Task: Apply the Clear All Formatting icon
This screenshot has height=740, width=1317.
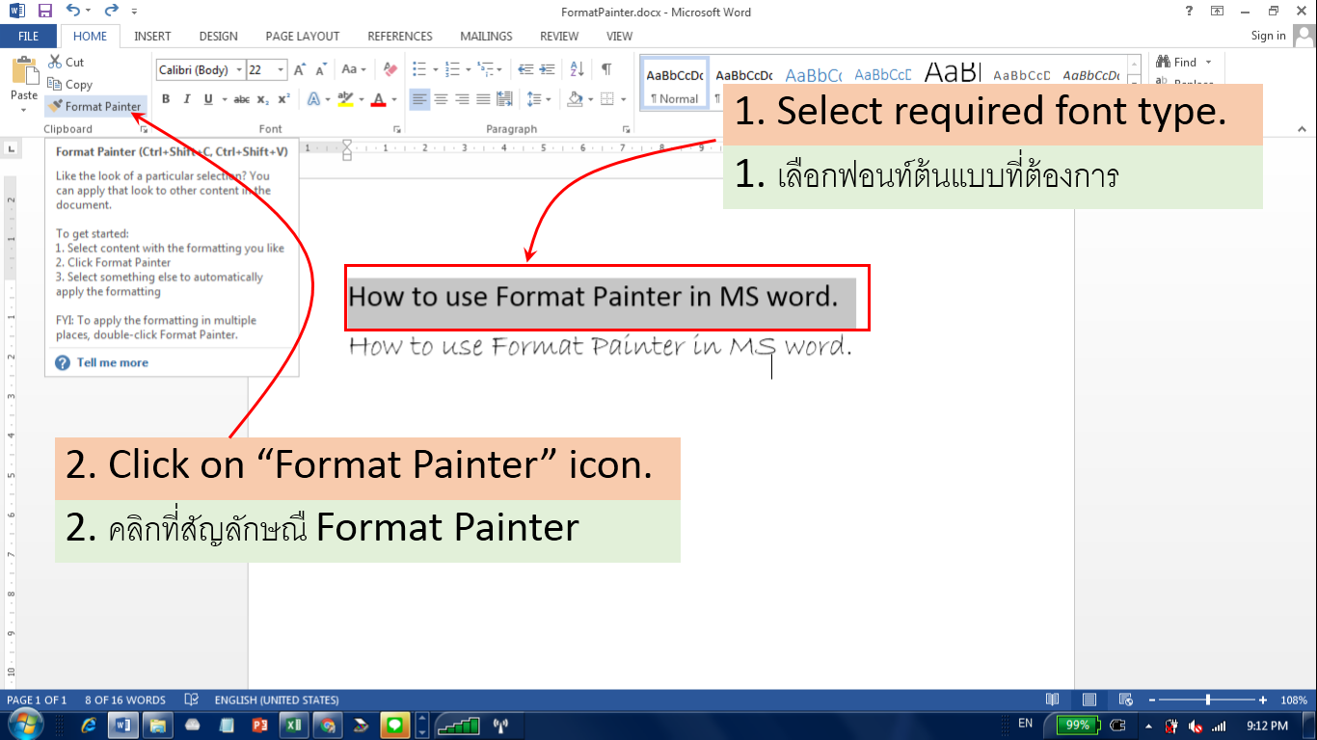Action: pyautogui.click(x=390, y=69)
